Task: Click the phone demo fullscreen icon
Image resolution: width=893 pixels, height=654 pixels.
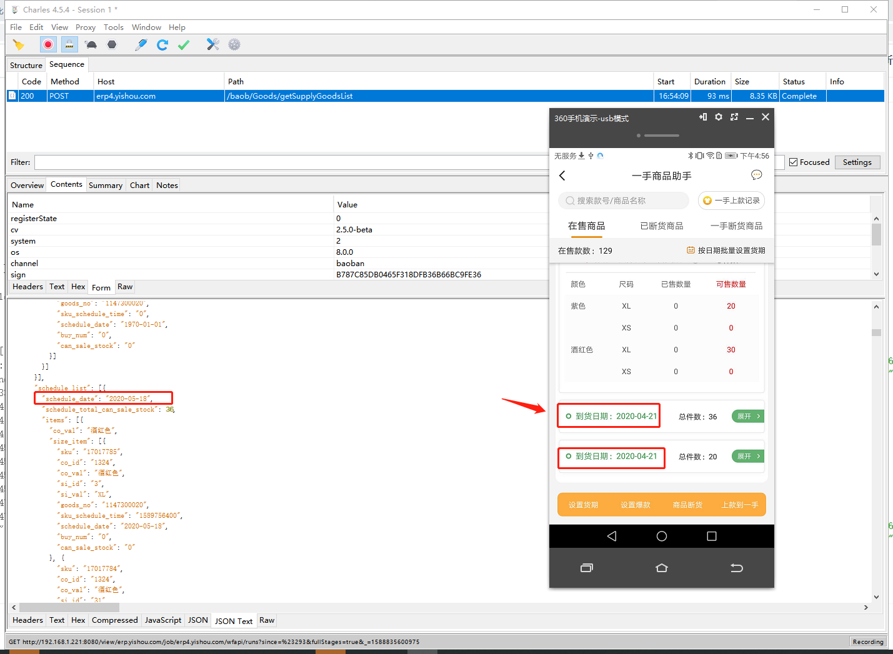Action: [734, 117]
